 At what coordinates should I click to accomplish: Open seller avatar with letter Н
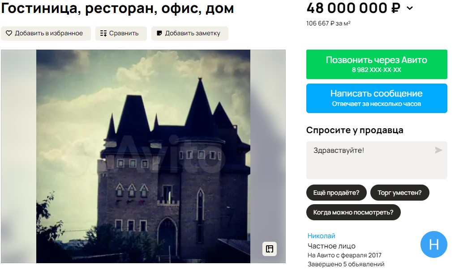[x=434, y=244]
